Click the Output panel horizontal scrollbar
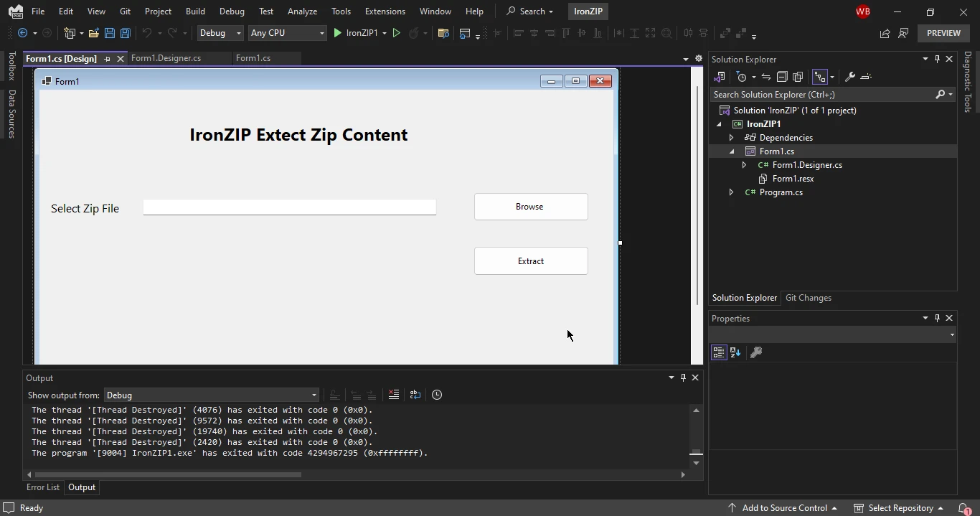 [x=168, y=474]
